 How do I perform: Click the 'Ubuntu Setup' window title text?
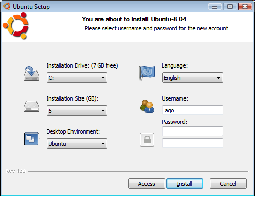pos(31,7)
